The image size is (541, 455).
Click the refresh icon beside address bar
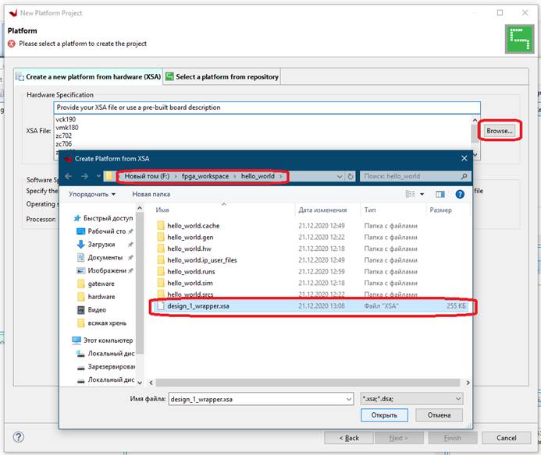(351, 176)
